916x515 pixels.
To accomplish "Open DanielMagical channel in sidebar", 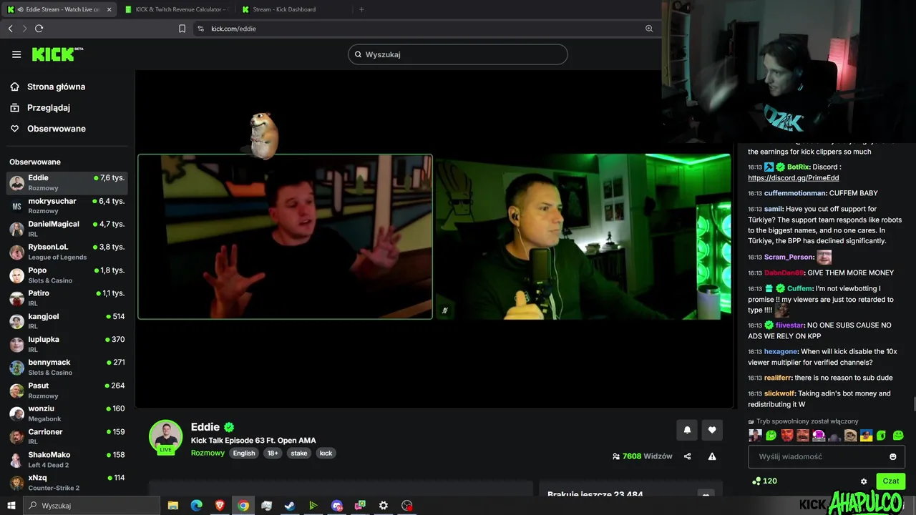I will click(67, 229).
